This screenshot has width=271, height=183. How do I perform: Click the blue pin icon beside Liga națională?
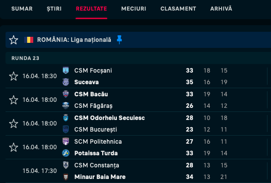119,40
